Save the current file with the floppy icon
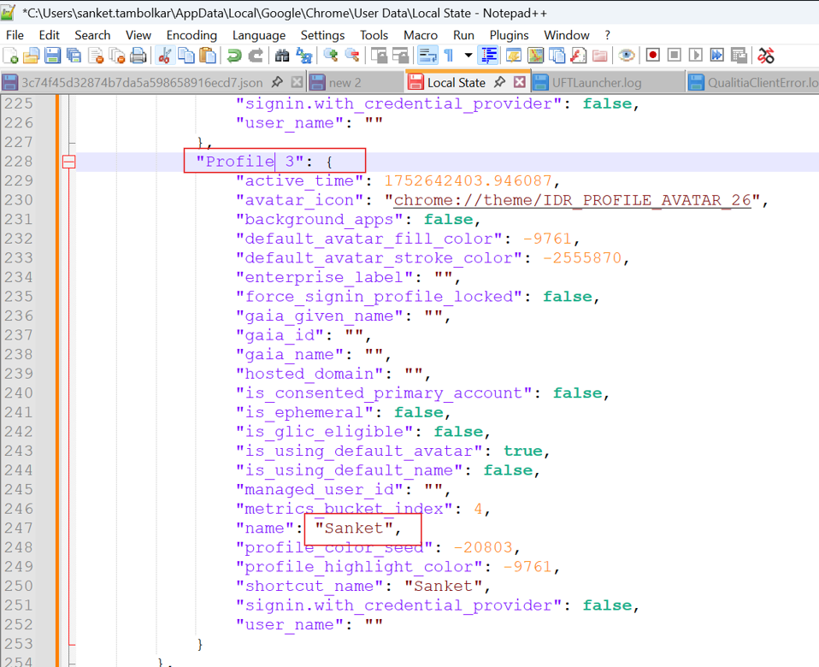This screenshot has width=819, height=667. click(52, 56)
